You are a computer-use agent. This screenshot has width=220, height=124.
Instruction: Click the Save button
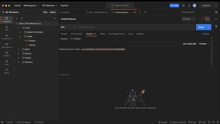pyautogui.click(x=187, y=19)
